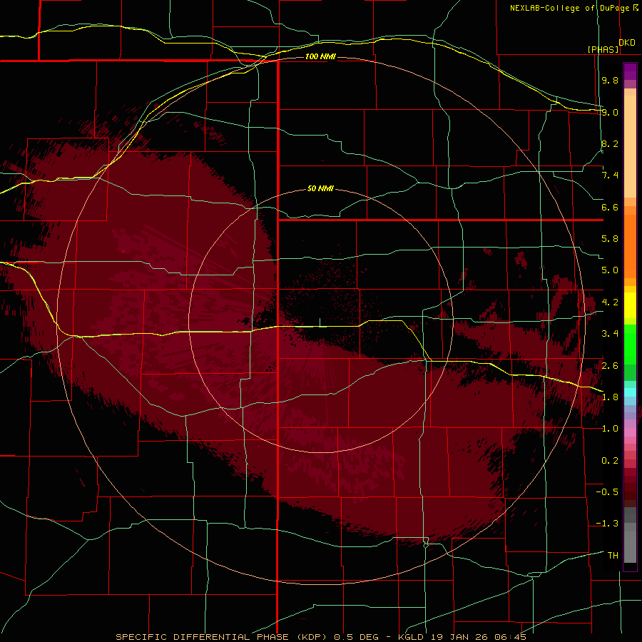Click the 100 NMI range ring label

320,56
